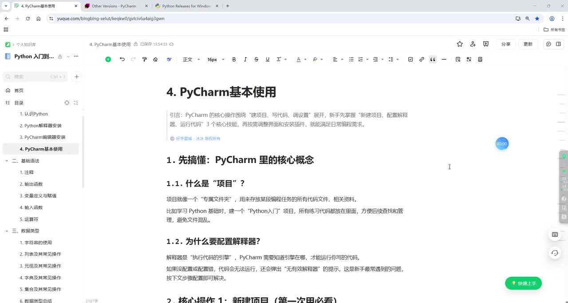Open the presentation mode icon

pos(486,44)
